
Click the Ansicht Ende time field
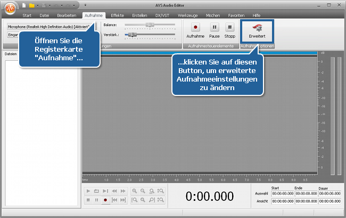pyautogui.click(x=306, y=201)
